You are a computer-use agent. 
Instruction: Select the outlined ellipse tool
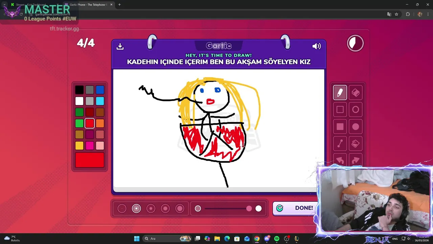pos(356,109)
